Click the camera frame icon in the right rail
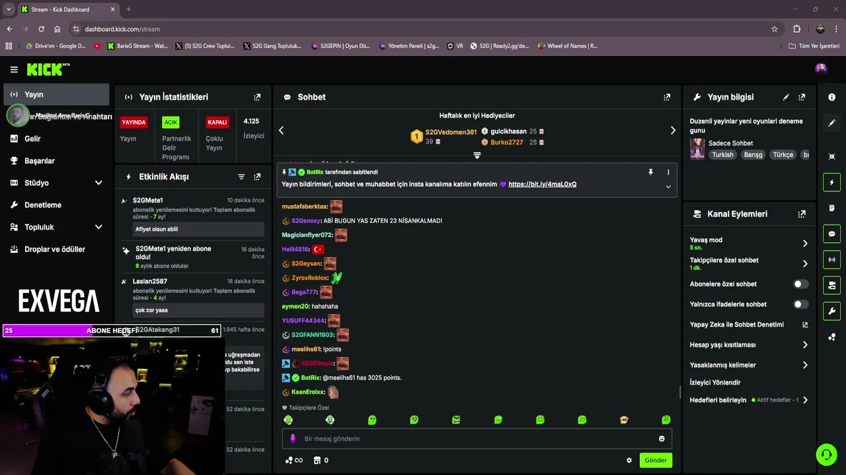This screenshot has height=475, width=846. pos(831,156)
